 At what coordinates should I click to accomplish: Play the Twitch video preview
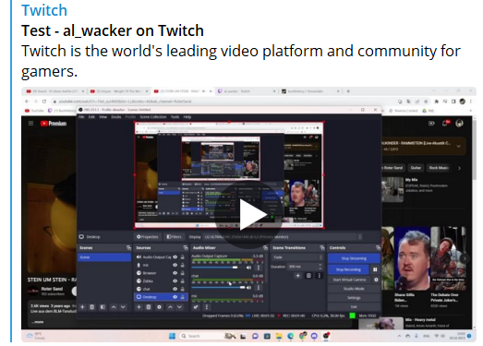coord(249,214)
